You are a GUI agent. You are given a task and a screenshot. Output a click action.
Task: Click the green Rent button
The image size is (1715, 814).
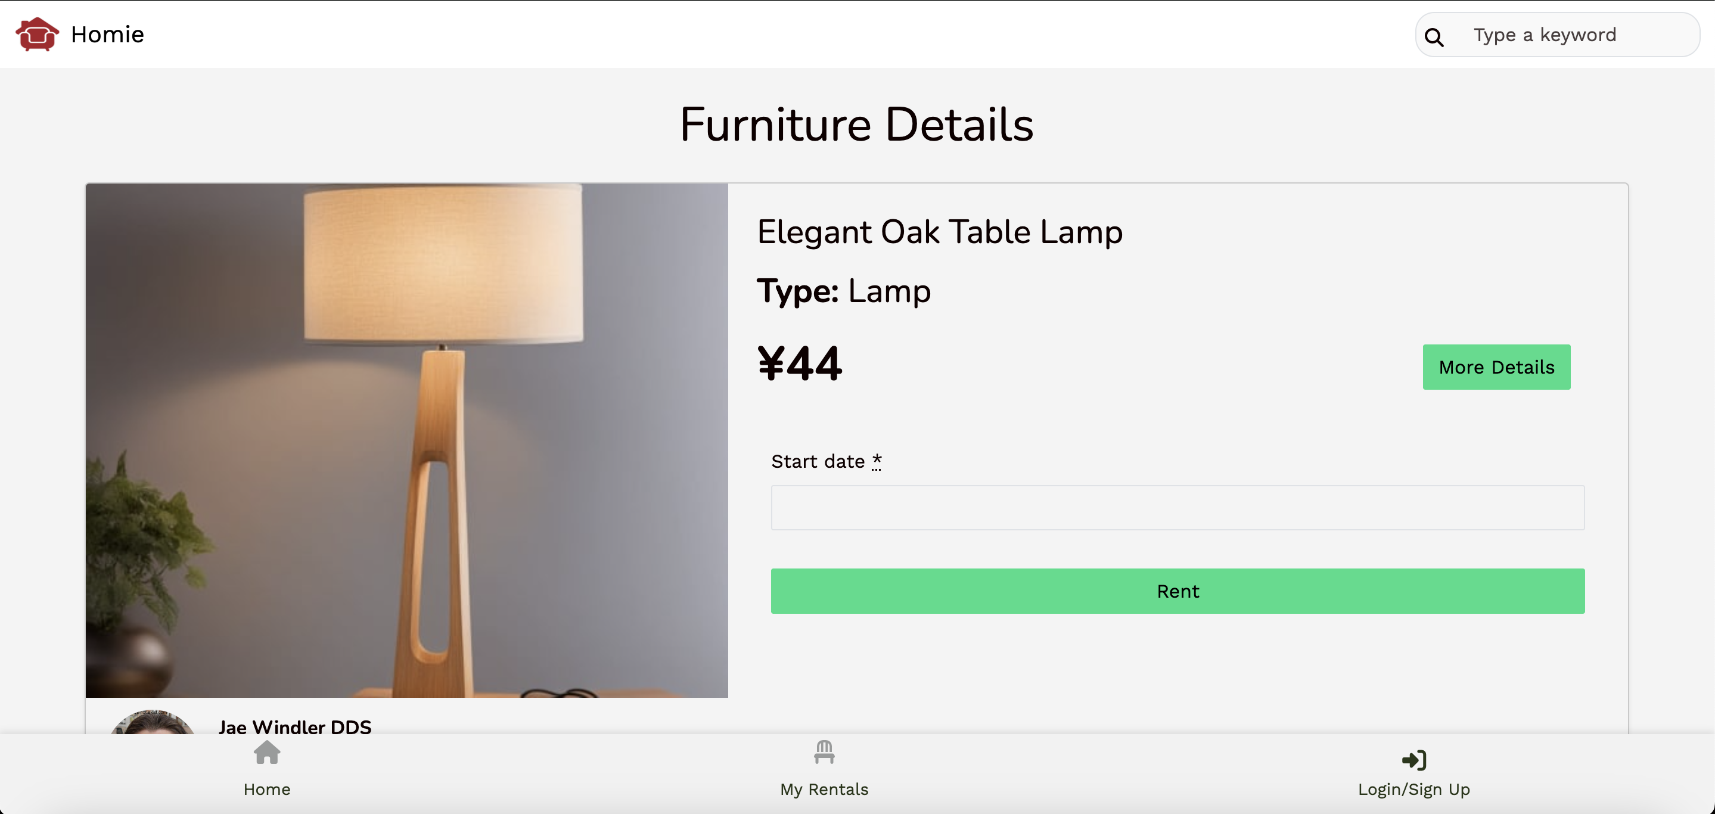1177,591
